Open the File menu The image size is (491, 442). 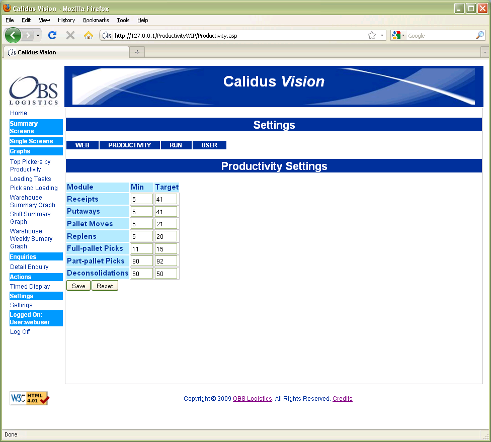[x=10, y=20]
